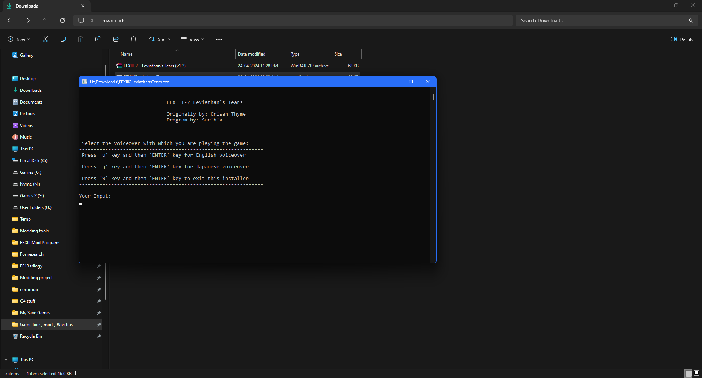The width and height of the screenshot is (702, 378).
Task: Switch to details list view icon in status bar
Action: pyautogui.click(x=689, y=373)
